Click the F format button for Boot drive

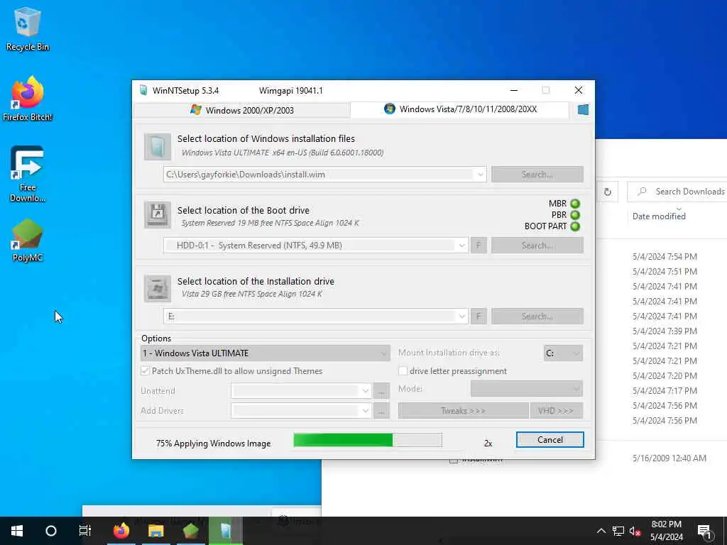coord(479,245)
